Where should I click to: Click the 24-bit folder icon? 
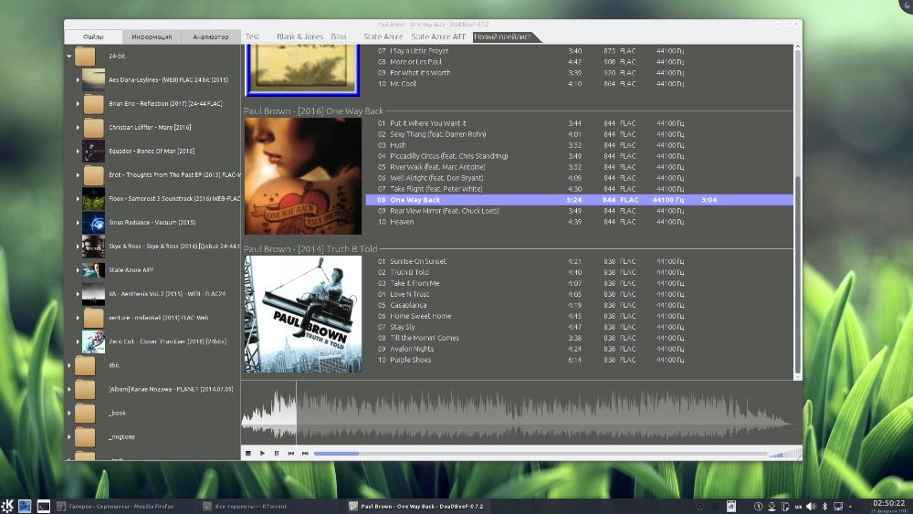click(85, 57)
